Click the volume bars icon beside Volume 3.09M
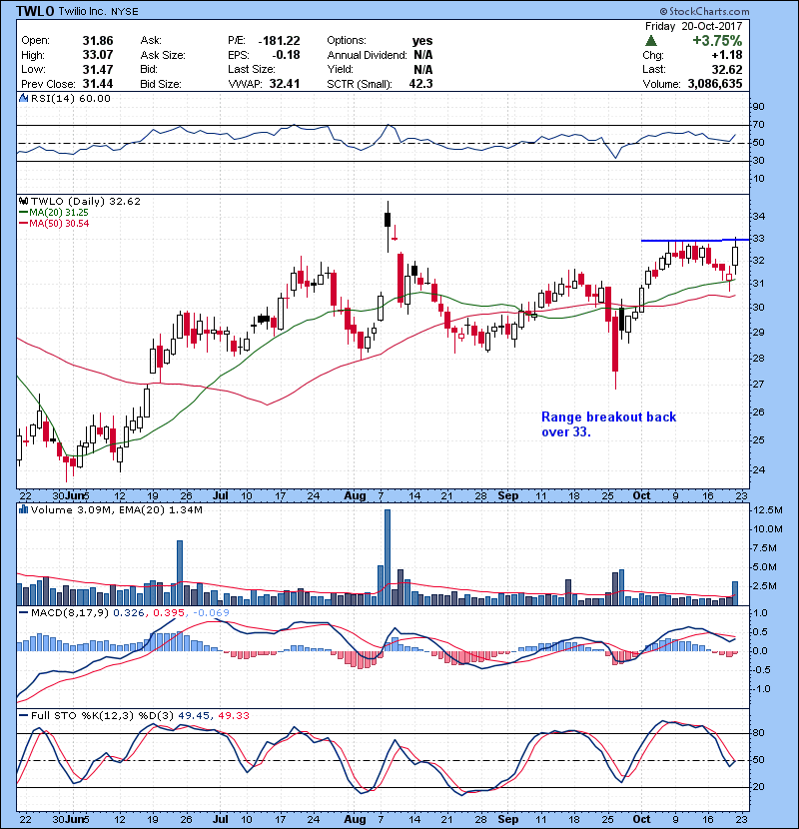This screenshot has width=799, height=829. click(23, 509)
